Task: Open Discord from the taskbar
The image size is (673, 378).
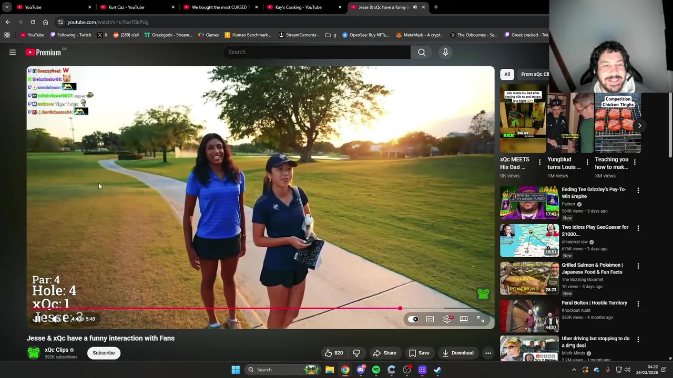Action: point(361,370)
